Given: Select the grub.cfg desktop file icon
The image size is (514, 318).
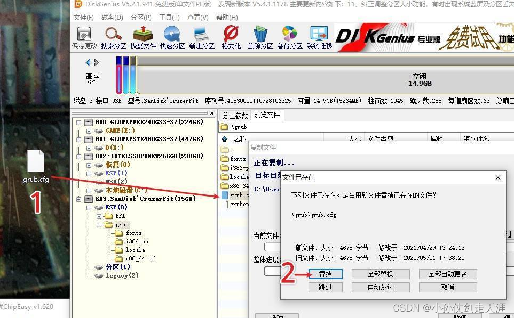Looking at the screenshot, I should [36, 166].
